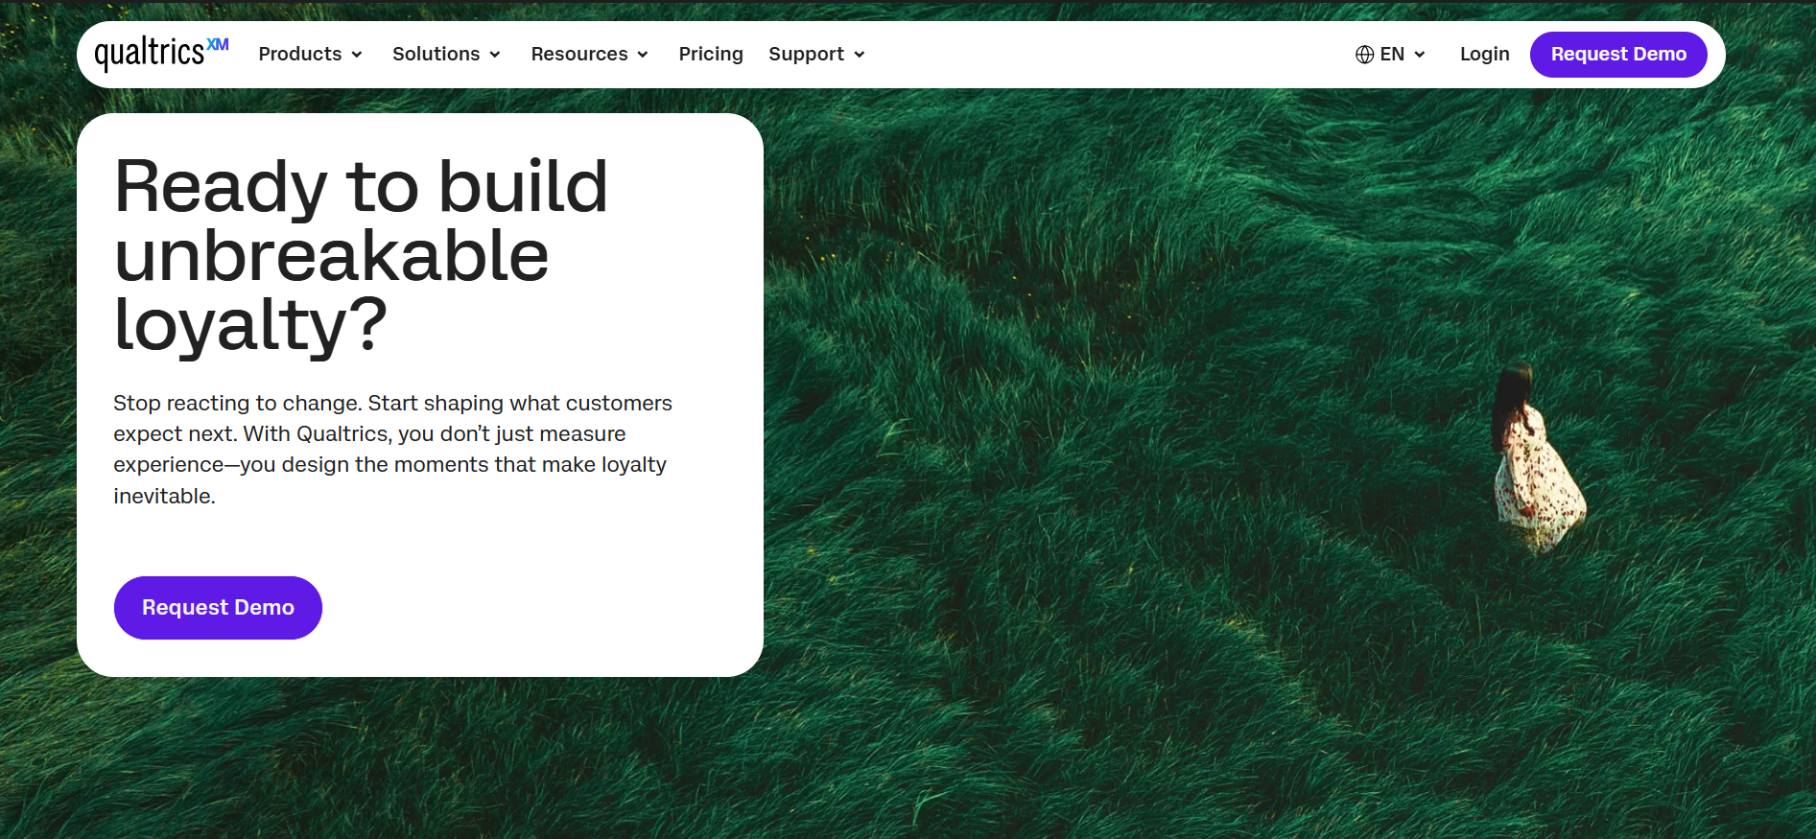
Task: Click Request Demo below the loyalty paragraph
Action: click(x=218, y=608)
